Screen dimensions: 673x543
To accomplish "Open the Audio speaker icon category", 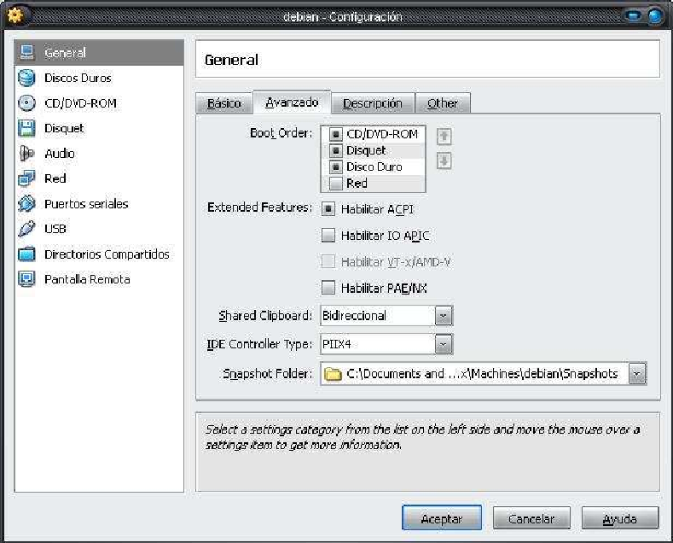I will [x=26, y=154].
